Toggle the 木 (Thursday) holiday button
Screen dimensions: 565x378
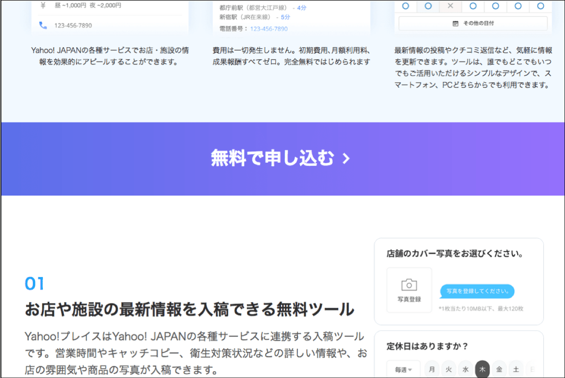483,369
